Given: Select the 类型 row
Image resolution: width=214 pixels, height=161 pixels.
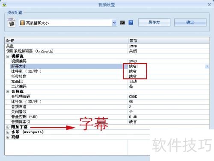Looking at the screenshot, I should click(x=107, y=46).
